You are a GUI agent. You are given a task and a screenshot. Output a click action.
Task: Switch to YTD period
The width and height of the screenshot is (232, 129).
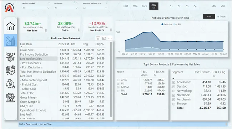[x=213, y=6]
